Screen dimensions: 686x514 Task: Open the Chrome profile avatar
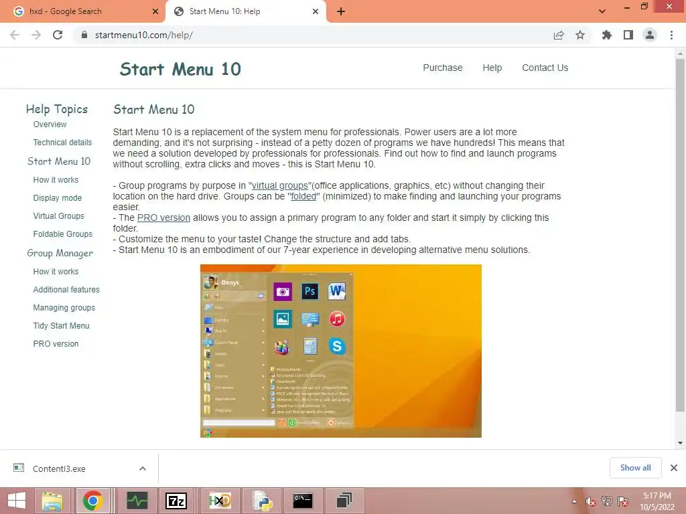[650, 35]
